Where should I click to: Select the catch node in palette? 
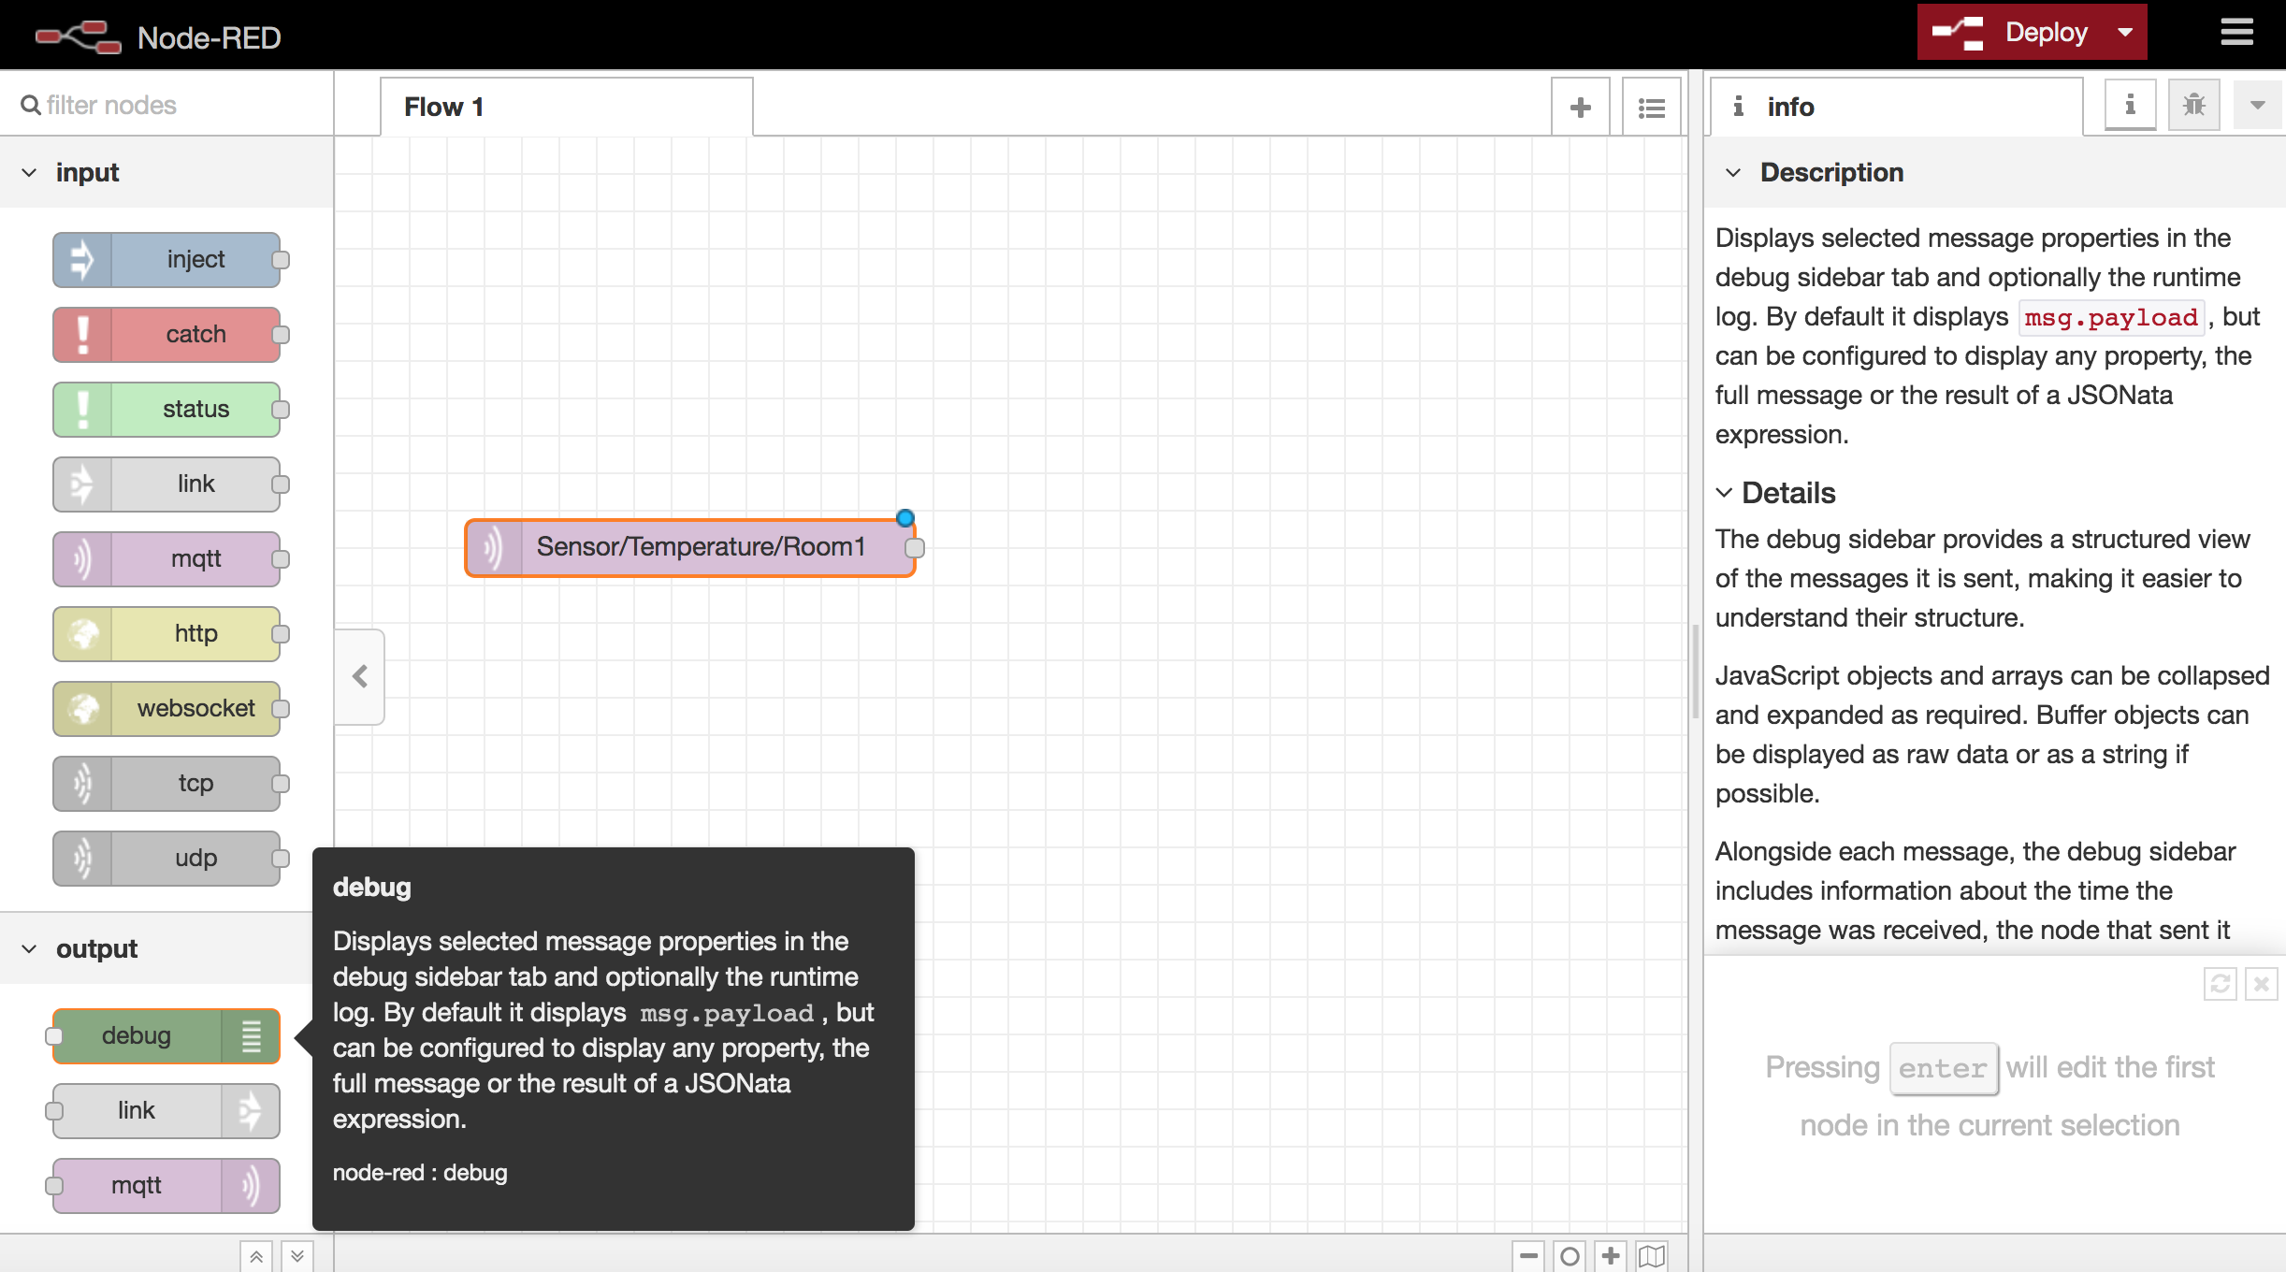pos(166,334)
